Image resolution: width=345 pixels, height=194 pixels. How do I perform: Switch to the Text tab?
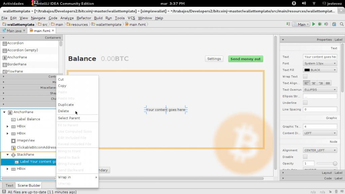coord(9,186)
